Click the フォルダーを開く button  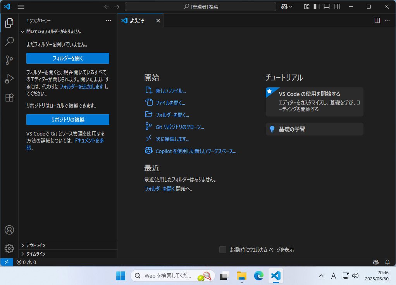(68, 58)
